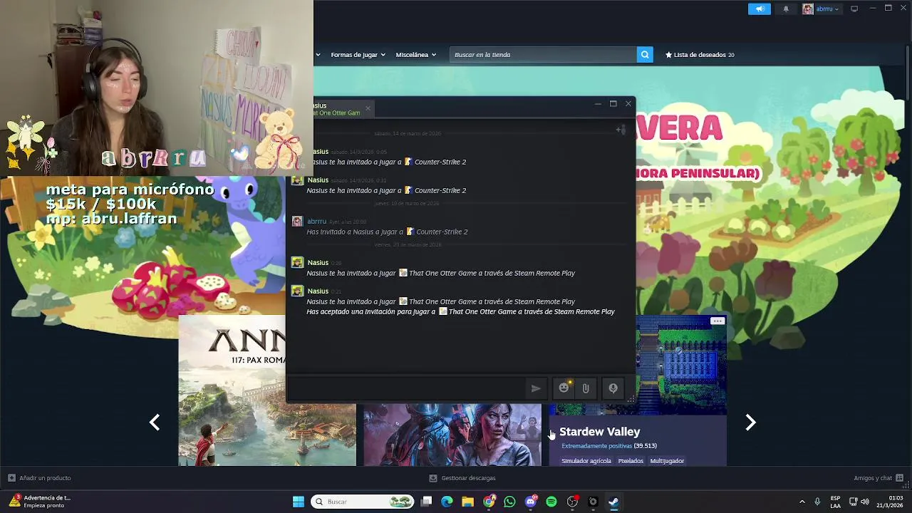Image resolution: width=912 pixels, height=513 pixels.
Task: Show hidden system tray icons
Action: [802, 502]
